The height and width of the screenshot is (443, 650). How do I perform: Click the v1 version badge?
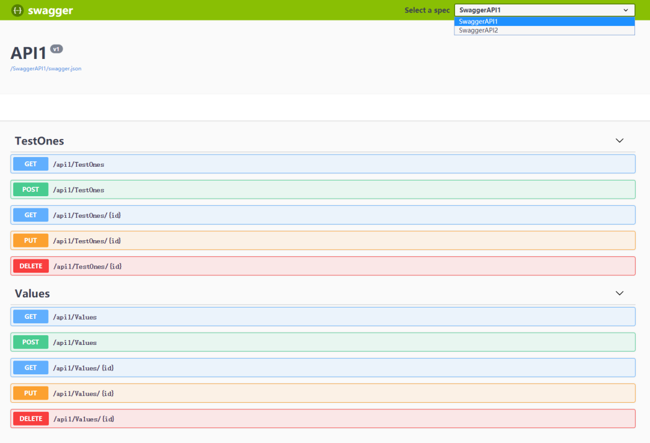point(57,49)
